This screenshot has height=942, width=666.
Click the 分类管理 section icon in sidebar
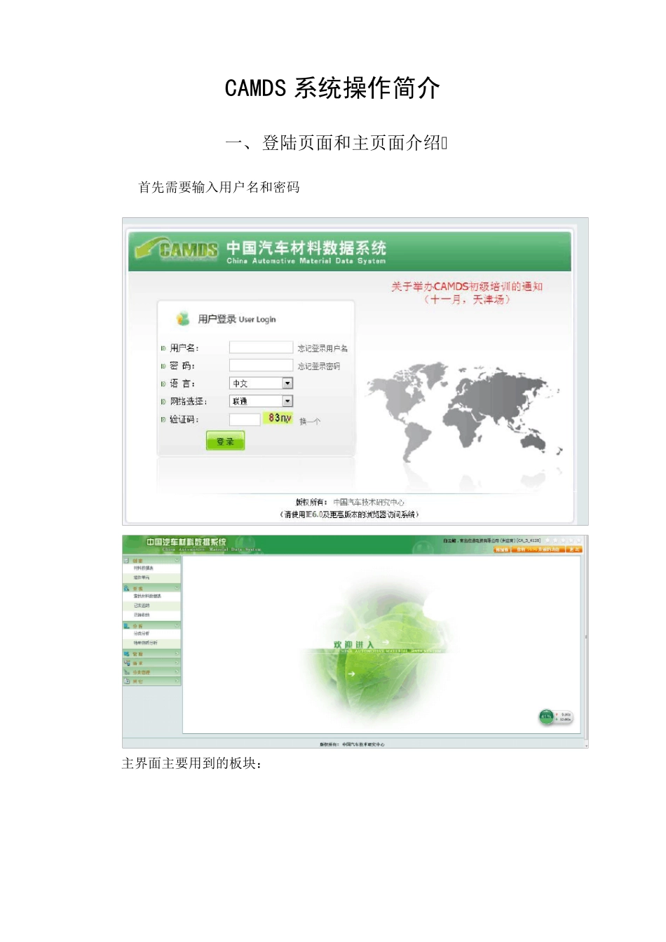[x=126, y=671]
